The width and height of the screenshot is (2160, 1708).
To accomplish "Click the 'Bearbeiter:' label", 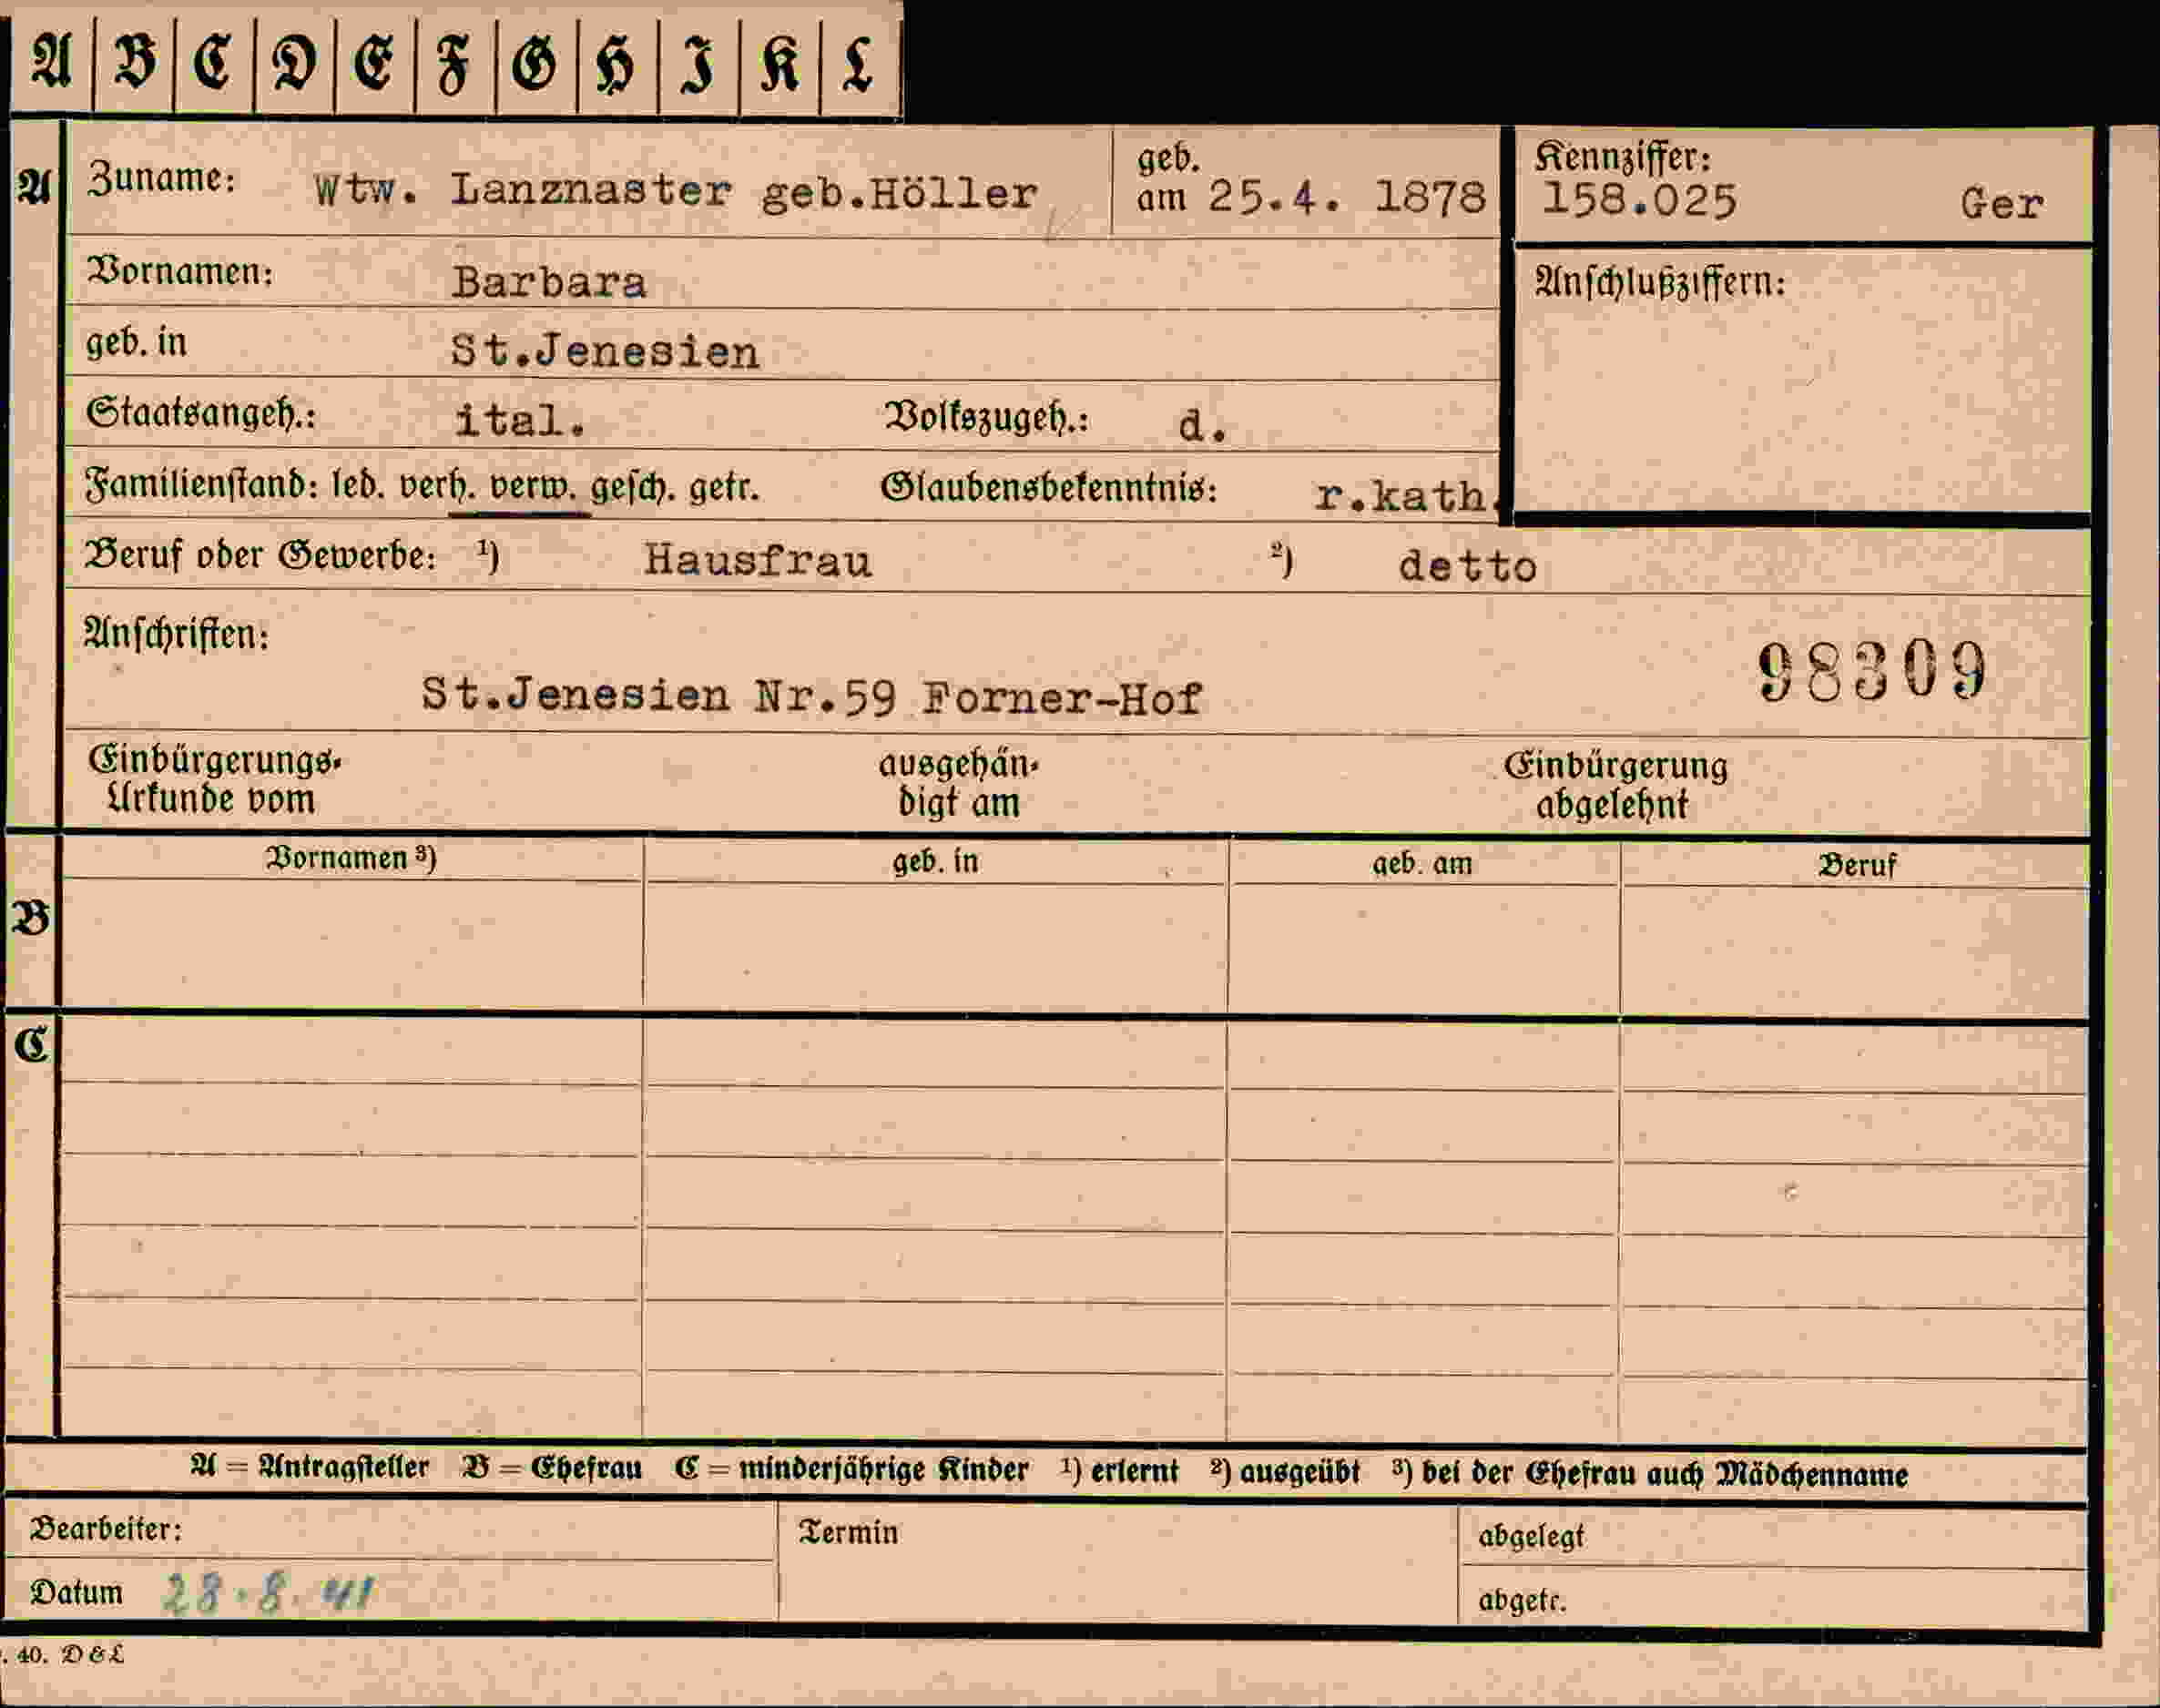I will [105, 1529].
